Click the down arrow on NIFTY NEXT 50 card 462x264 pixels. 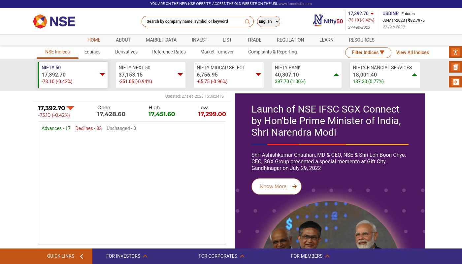click(180, 75)
